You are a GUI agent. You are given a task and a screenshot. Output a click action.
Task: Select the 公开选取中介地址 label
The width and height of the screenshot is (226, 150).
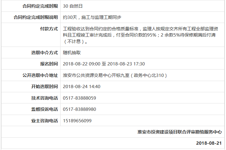[40, 75]
